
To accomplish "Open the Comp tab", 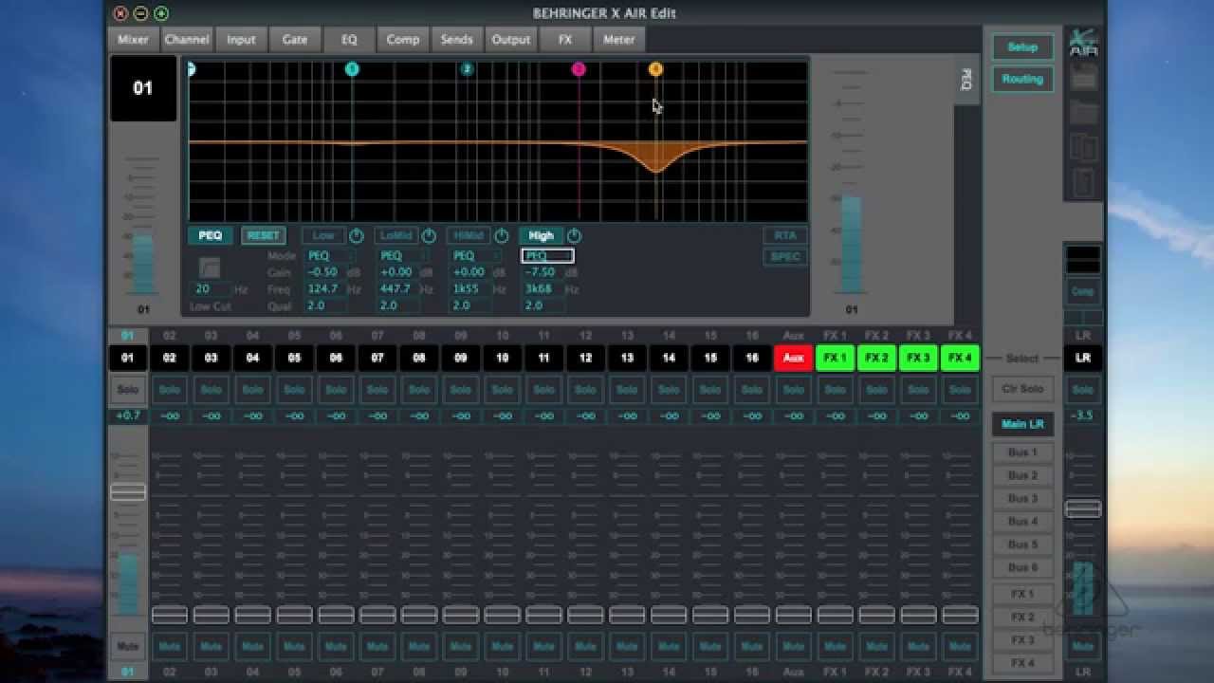I will 403,39.
